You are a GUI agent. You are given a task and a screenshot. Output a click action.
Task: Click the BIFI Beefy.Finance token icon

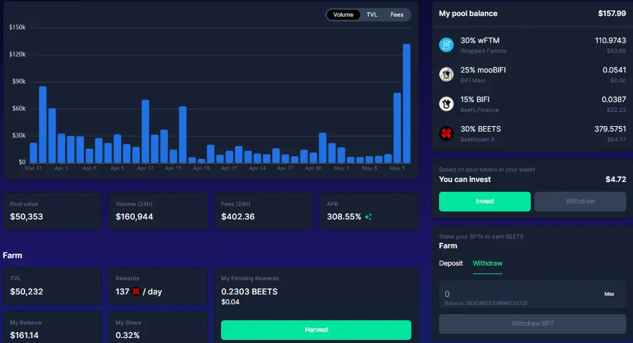pos(446,104)
